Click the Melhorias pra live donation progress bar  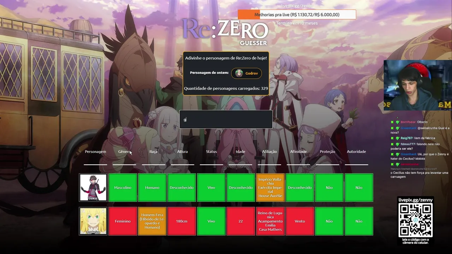coord(297,14)
